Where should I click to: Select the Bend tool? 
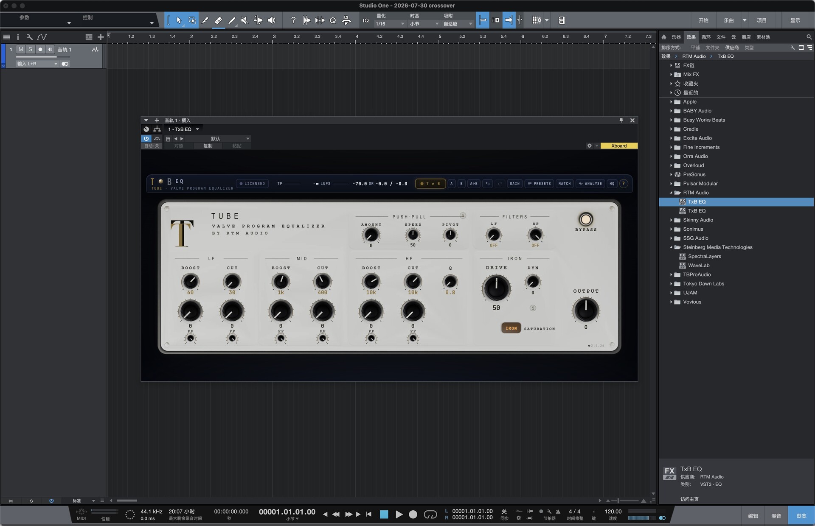258,20
